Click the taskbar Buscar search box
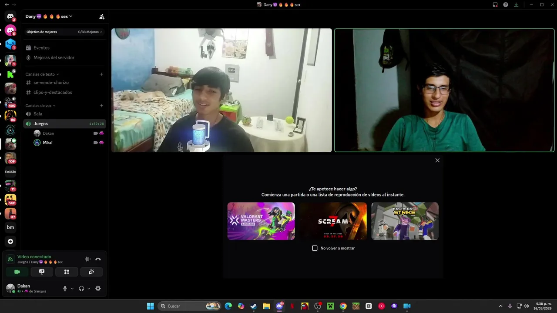Viewport: 557px width, 313px height. point(189,306)
